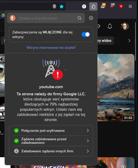Click the 31:02 video duration label

(x=128, y=118)
